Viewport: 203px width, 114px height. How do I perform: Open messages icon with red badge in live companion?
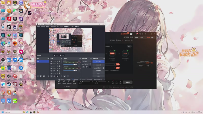(x=137, y=34)
